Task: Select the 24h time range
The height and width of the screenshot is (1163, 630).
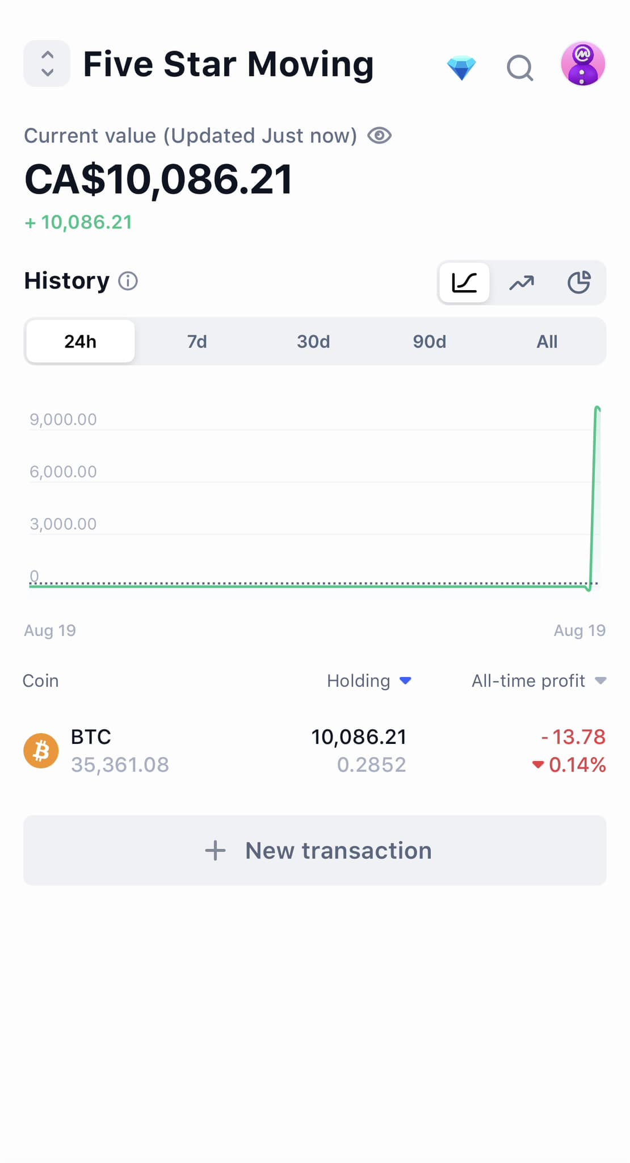Action: coord(81,341)
